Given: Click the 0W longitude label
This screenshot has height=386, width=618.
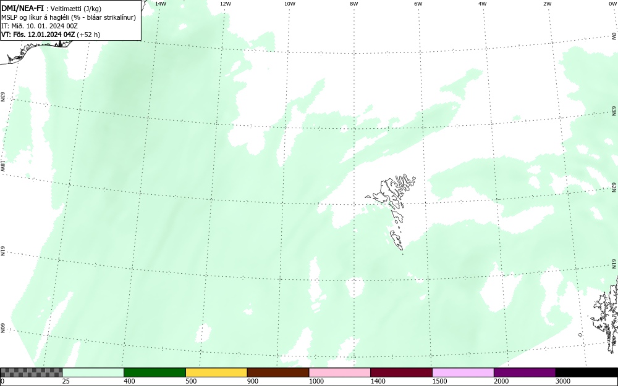Looking at the screenshot, I should point(612,4).
